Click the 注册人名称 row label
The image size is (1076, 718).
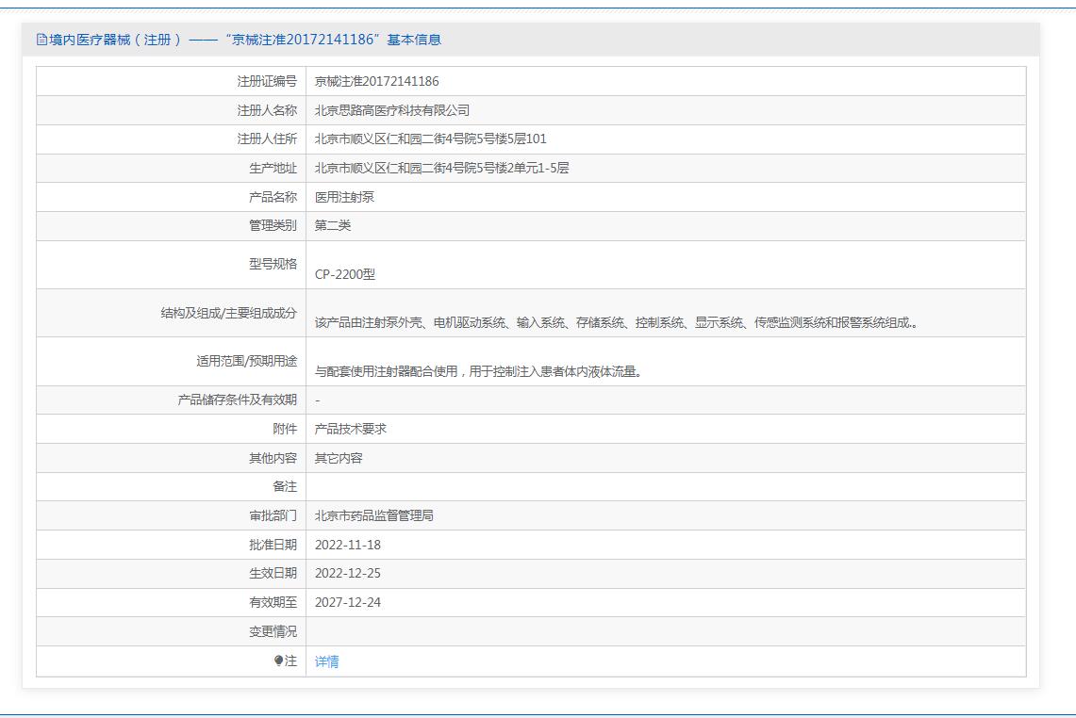(267, 110)
